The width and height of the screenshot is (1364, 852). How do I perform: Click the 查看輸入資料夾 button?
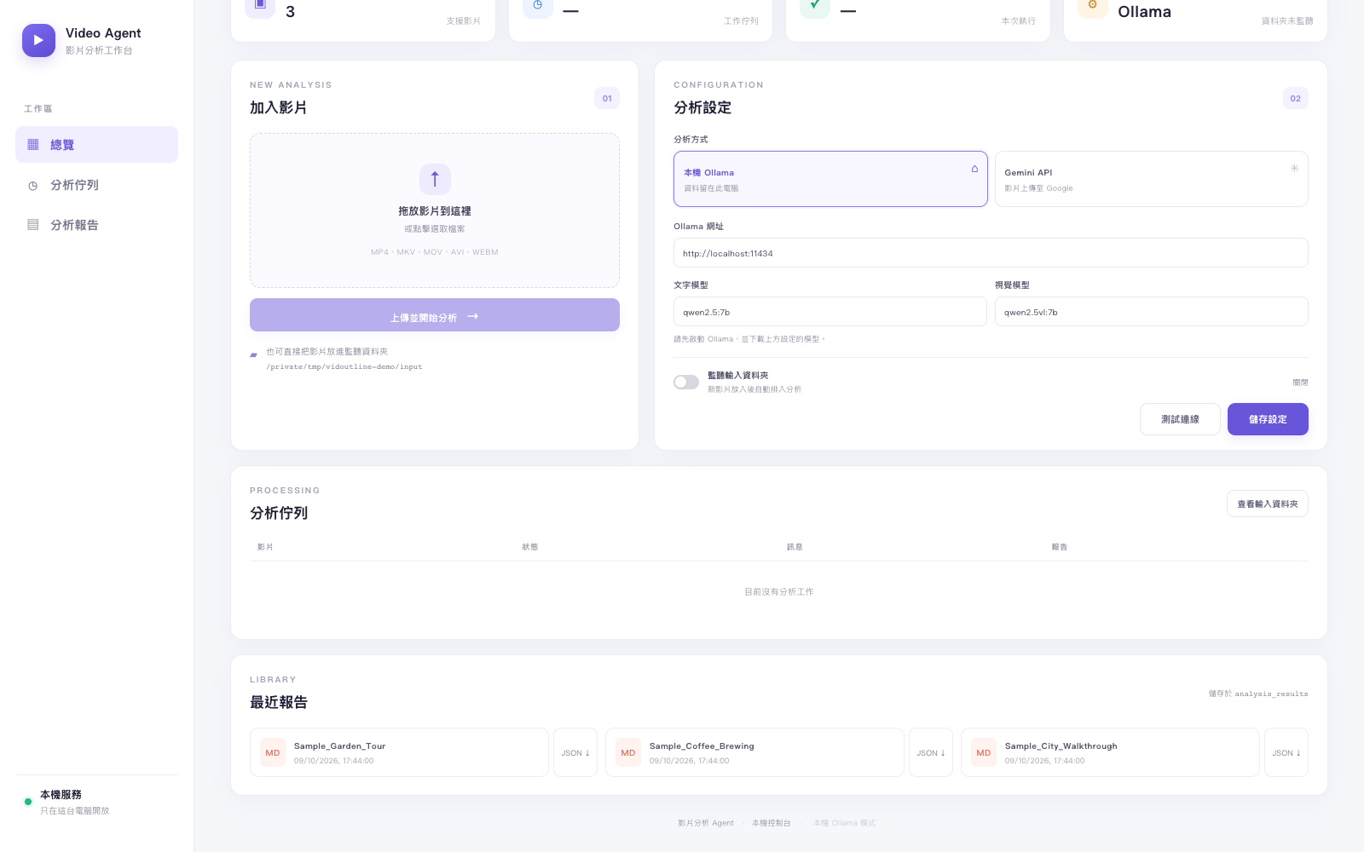pos(1268,504)
